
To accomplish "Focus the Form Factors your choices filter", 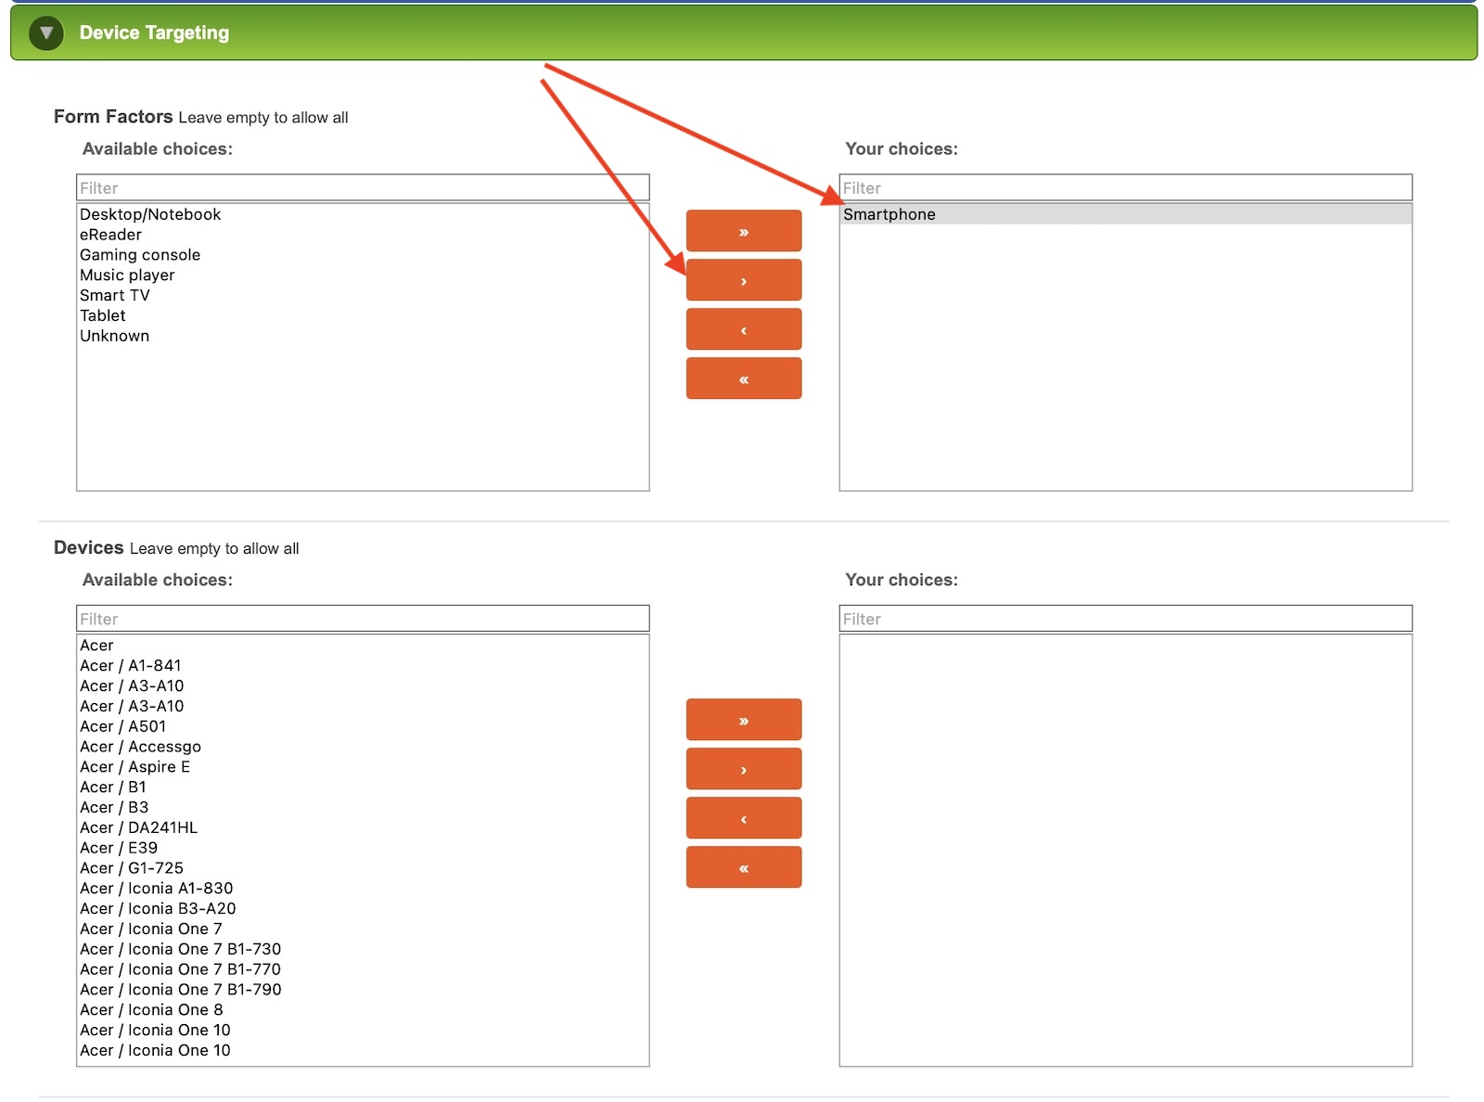I will pyautogui.click(x=1125, y=188).
